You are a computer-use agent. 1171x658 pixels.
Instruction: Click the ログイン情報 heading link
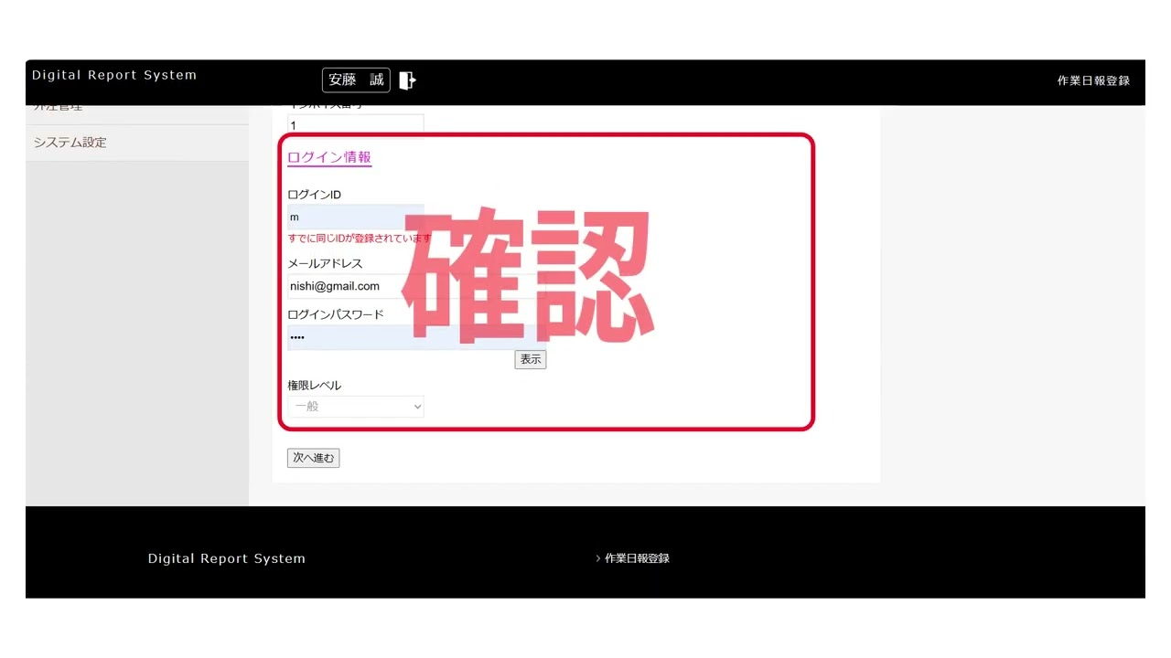[329, 157]
